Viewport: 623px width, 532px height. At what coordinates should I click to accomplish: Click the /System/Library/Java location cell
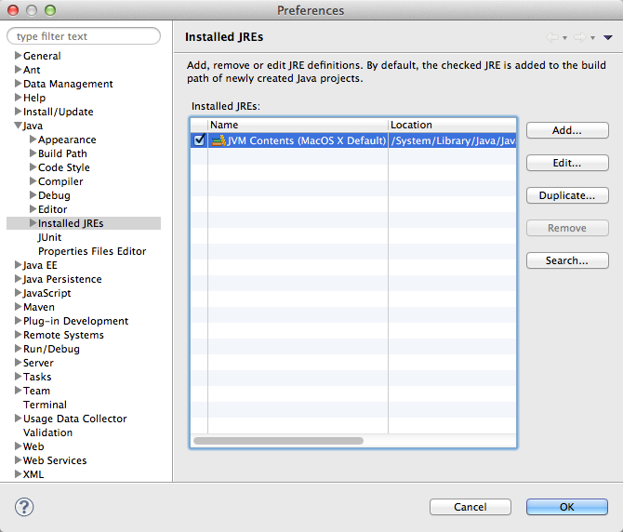[453, 140]
